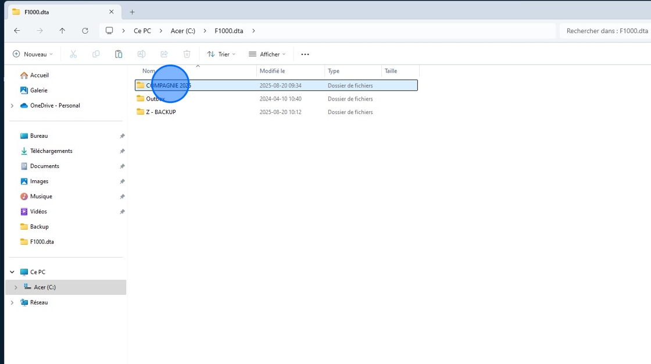Select the F1000.dta window tab
The height and width of the screenshot is (364, 651).
point(65,12)
